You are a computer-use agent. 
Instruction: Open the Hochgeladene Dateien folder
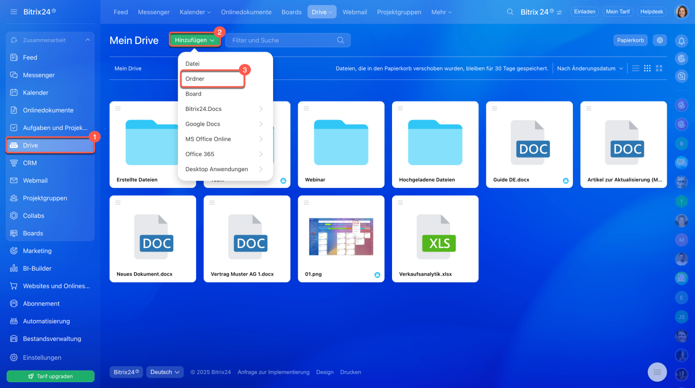(435, 145)
